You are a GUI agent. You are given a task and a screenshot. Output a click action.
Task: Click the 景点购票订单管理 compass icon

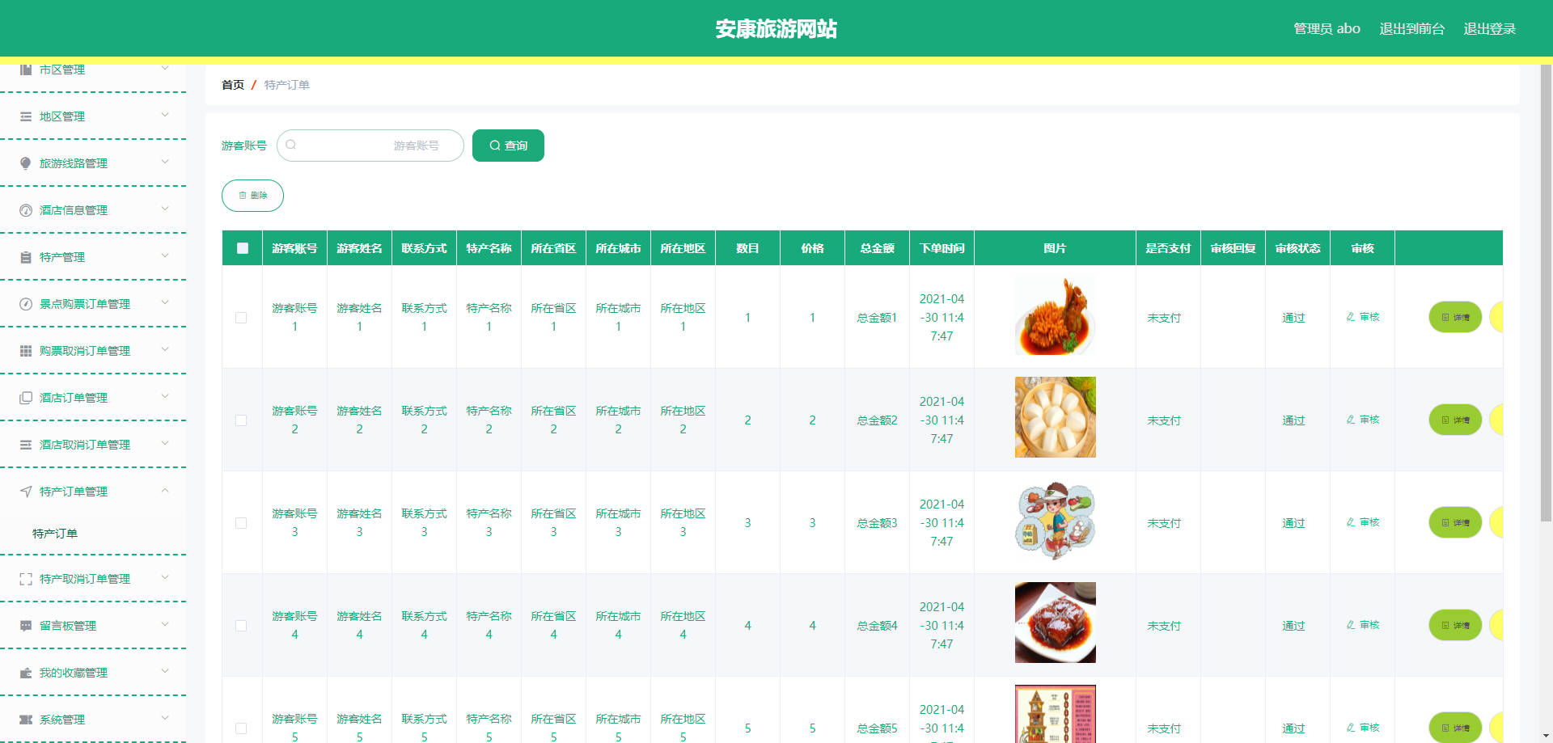(26, 304)
